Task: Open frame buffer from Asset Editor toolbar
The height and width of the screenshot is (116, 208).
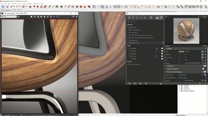Action: [x=161, y=17]
